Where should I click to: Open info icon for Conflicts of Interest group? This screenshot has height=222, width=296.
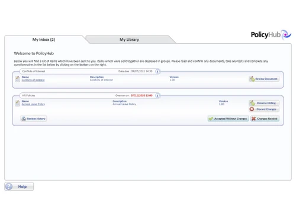pyautogui.click(x=157, y=71)
